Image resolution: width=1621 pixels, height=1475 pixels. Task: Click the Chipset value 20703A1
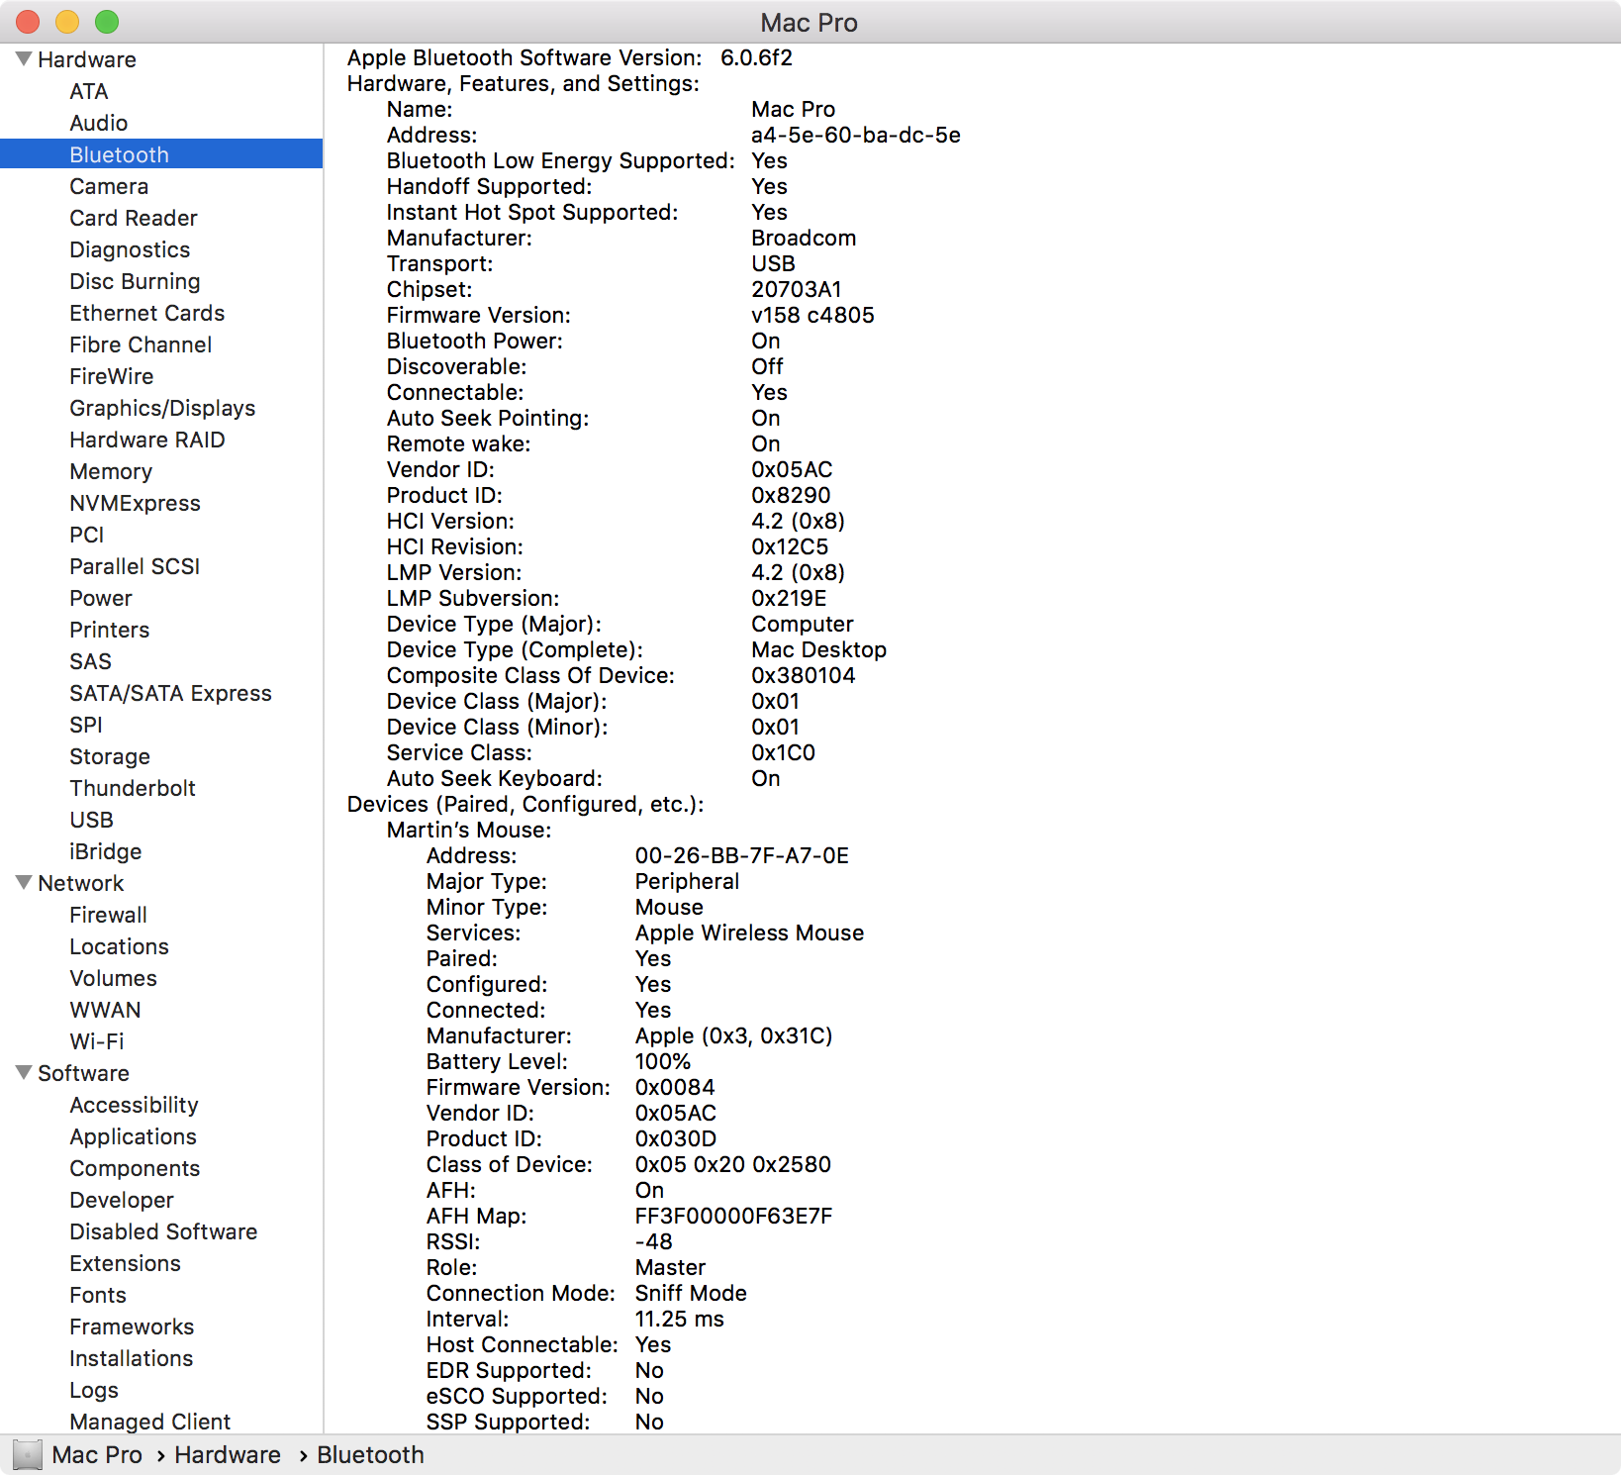797,289
